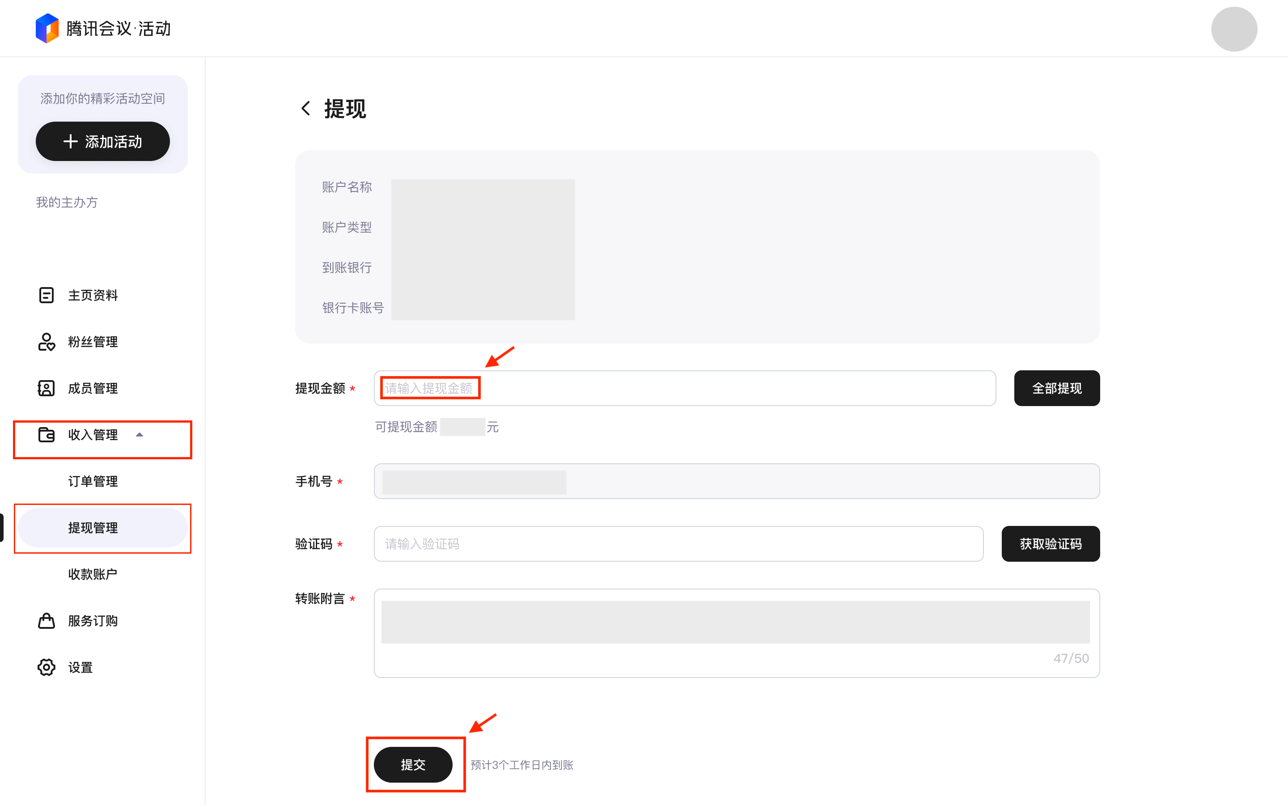Click the 服务订购 shopping bag icon
The width and height of the screenshot is (1288, 805).
click(x=47, y=620)
